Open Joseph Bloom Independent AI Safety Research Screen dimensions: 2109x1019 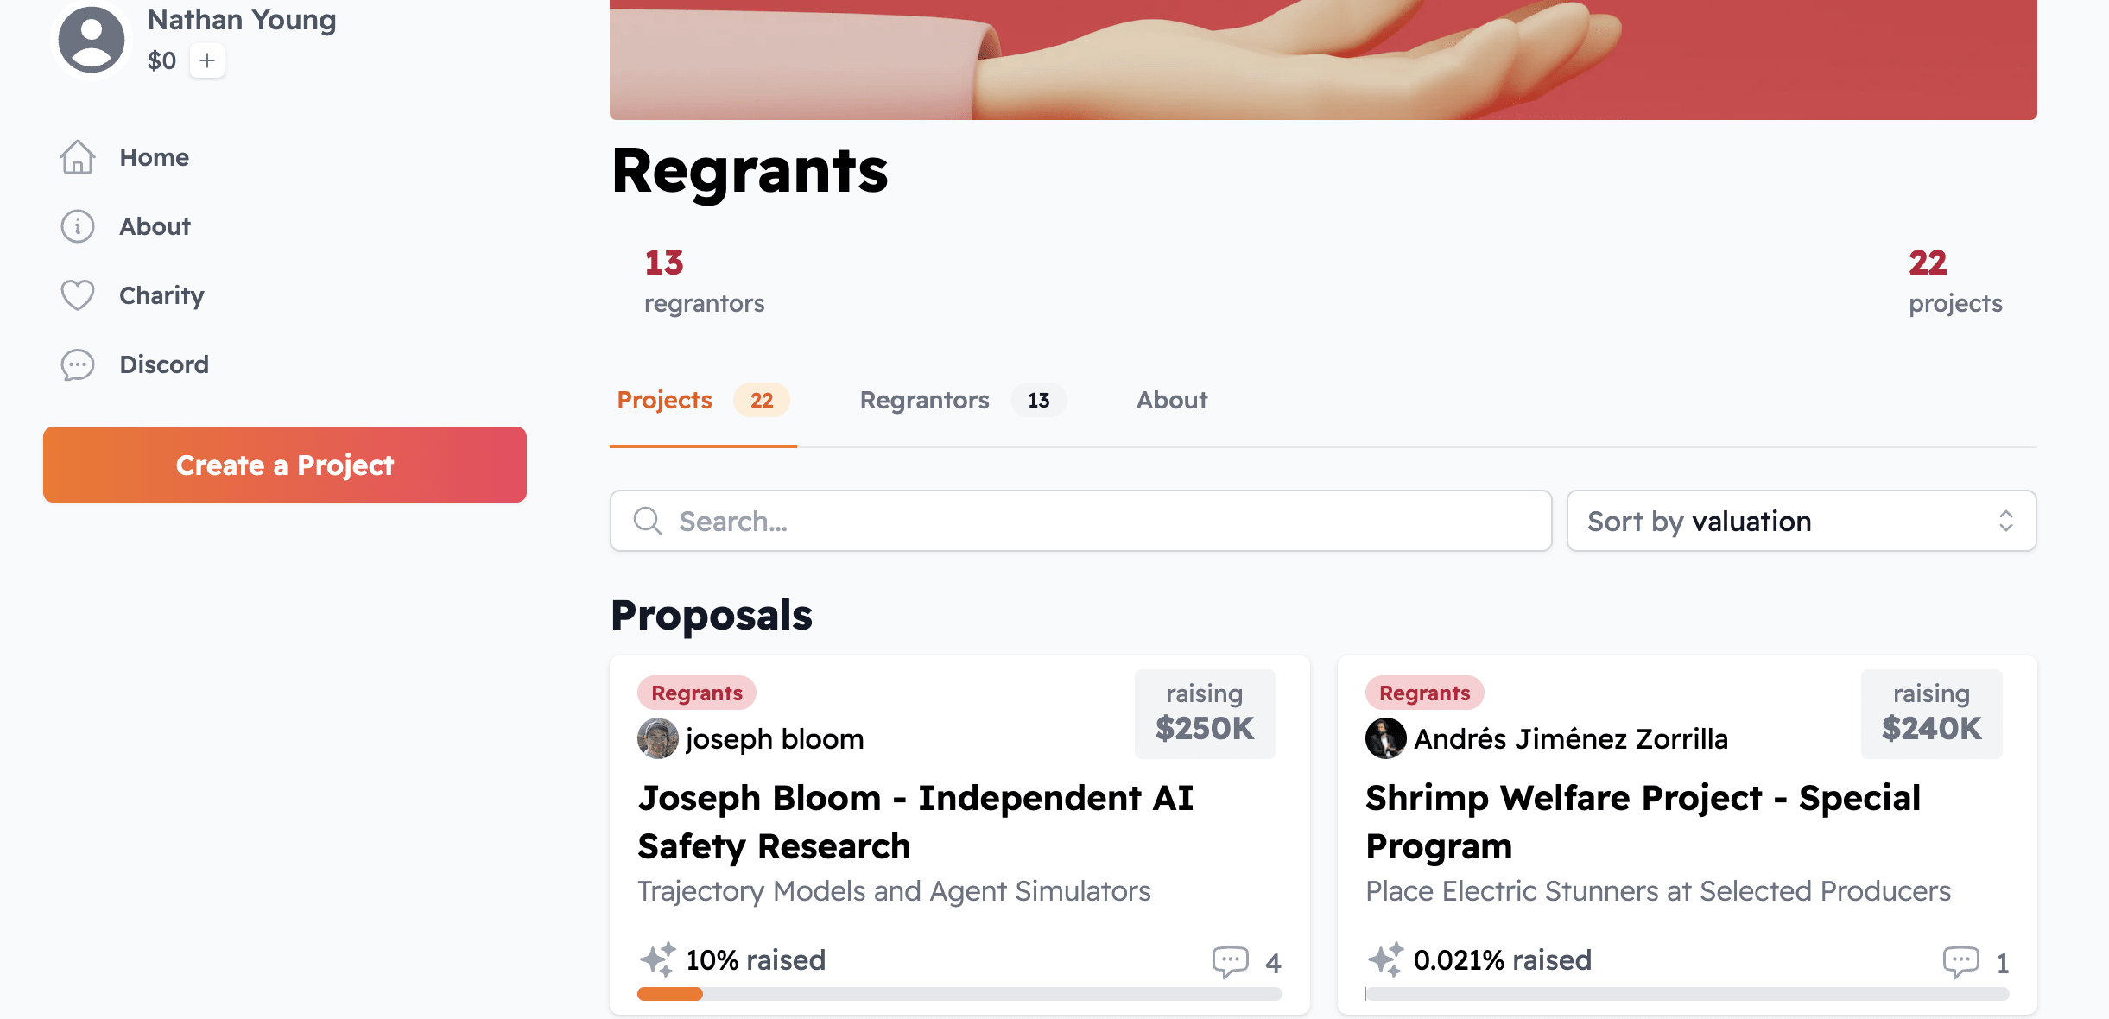tap(915, 821)
